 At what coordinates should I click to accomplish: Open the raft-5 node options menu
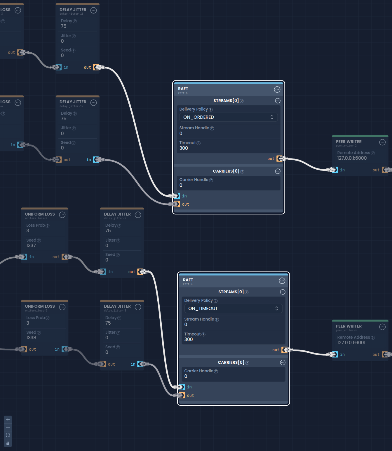(277, 89)
